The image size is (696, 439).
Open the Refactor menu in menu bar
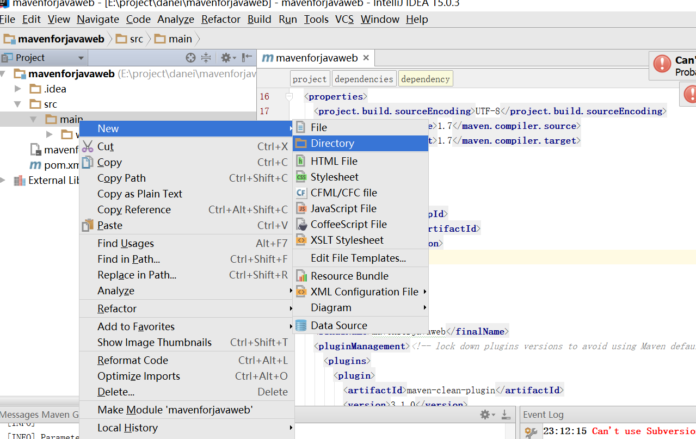[x=221, y=19]
